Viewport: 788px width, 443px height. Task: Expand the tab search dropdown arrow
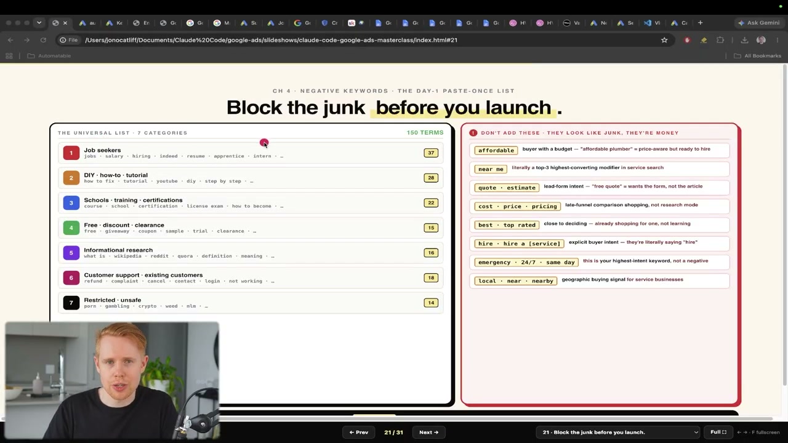click(x=39, y=23)
